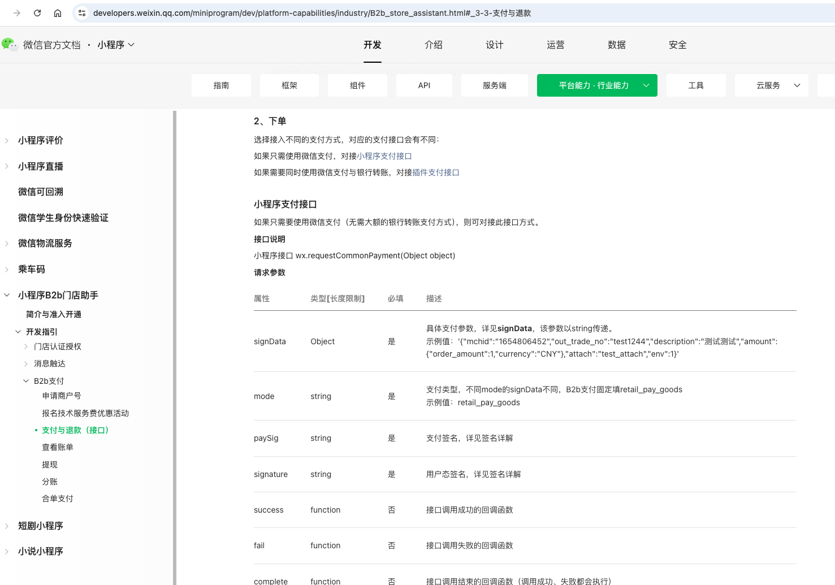835x585 pixels.
Task: Collapse 开发指引 subsection chevron
Action: click(x=18, y=332)
